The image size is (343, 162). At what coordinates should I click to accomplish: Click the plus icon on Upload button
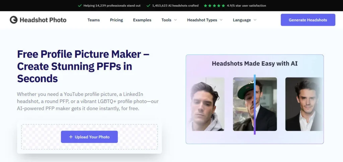point(71,137)
